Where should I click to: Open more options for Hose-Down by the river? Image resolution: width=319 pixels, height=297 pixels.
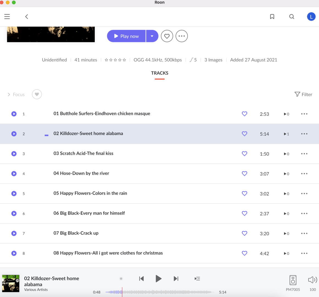click(304, 174)
